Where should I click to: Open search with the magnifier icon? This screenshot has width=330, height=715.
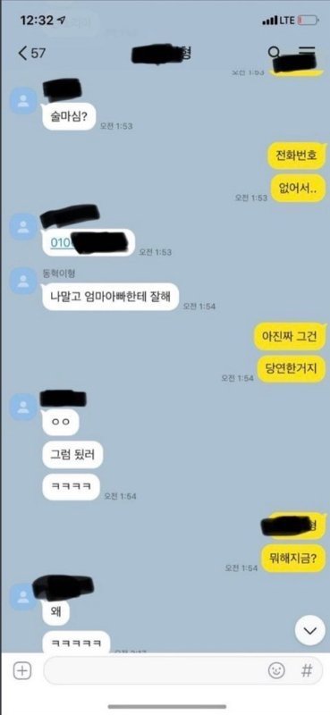(275, 53)
